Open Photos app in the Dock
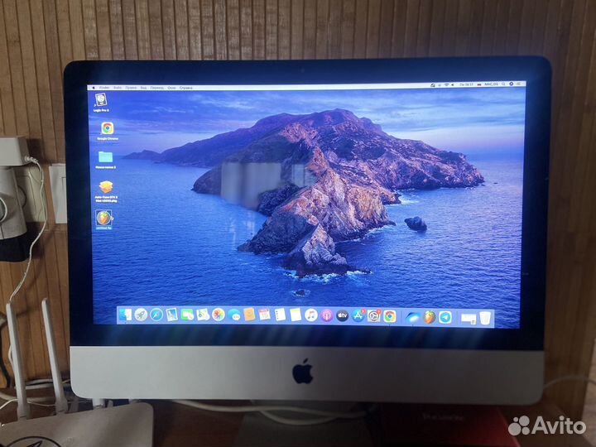The image size is (596, 447). click(x=219, y=315)
